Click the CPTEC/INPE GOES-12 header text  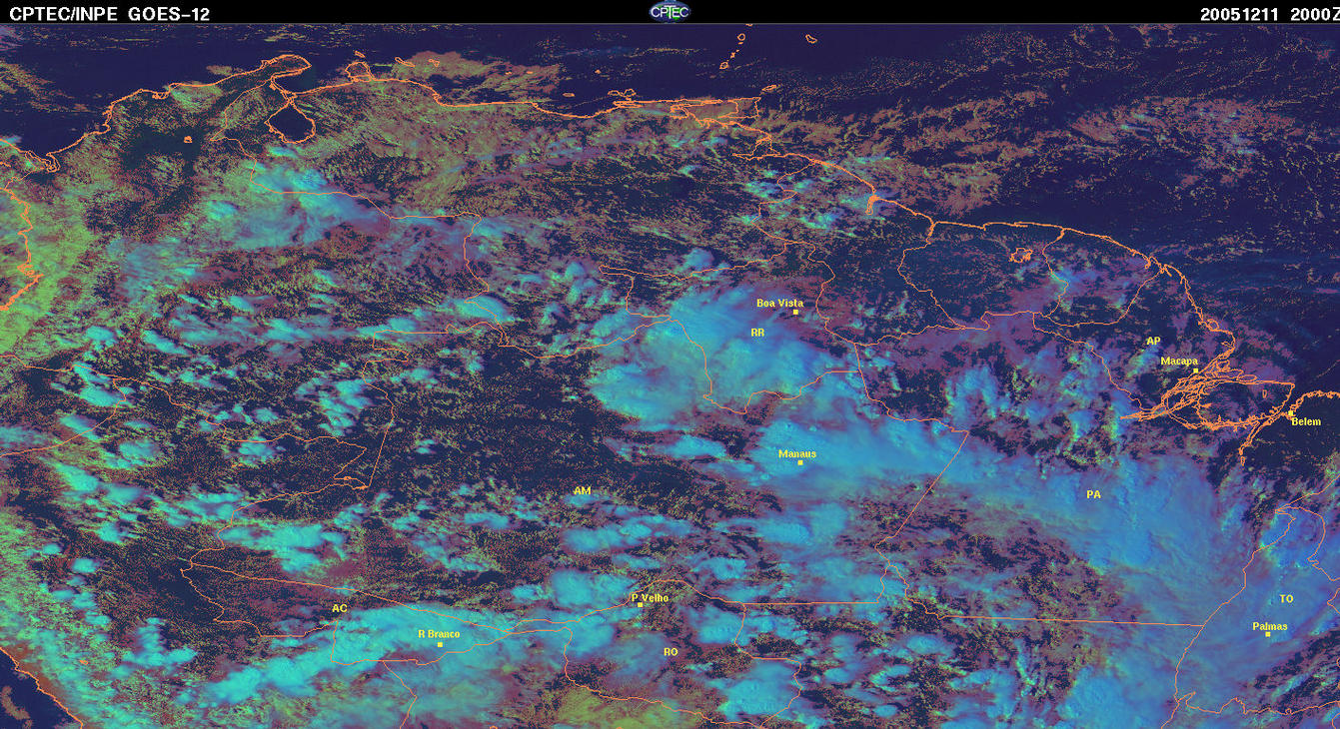[110, 13]
